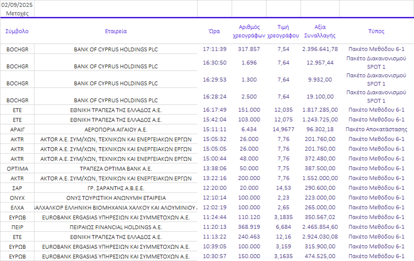Click the OPTIMA symbol cell
The image size is (414, 261).
(x=17, y=168)
